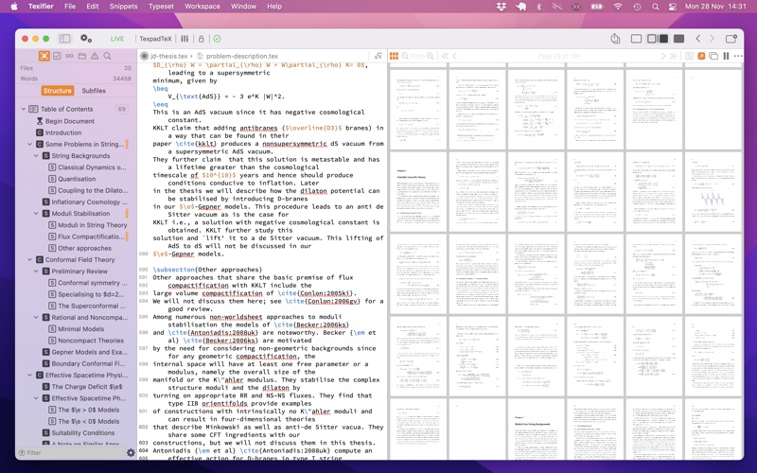
Task: Jump to last PDF page
Action: tap(673, 56)
